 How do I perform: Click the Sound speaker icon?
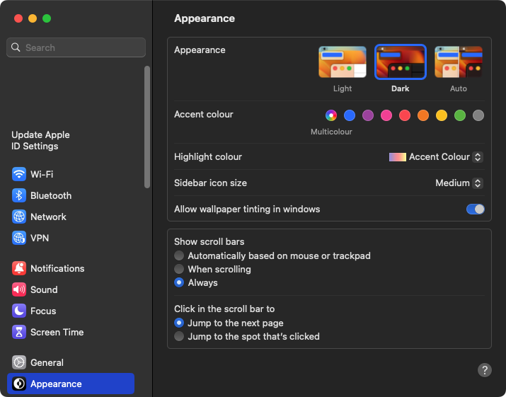pos(19,290)
